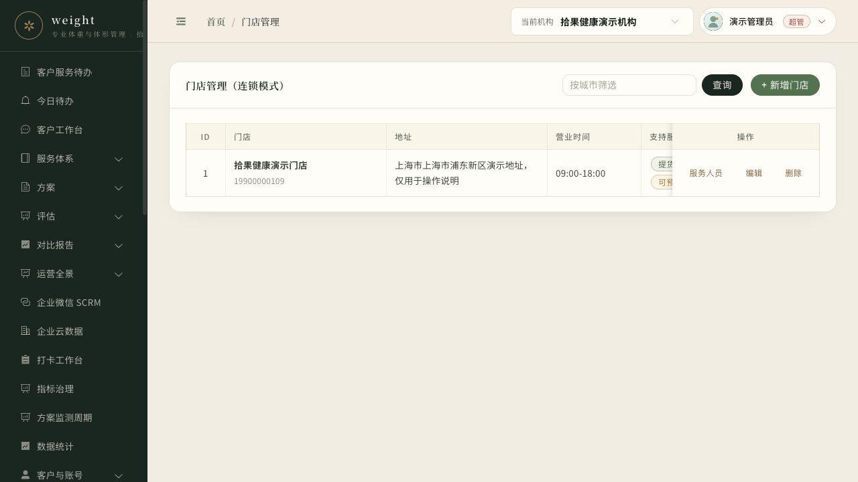Click the 方案监测周期 sidebar icon

point(25,417)
